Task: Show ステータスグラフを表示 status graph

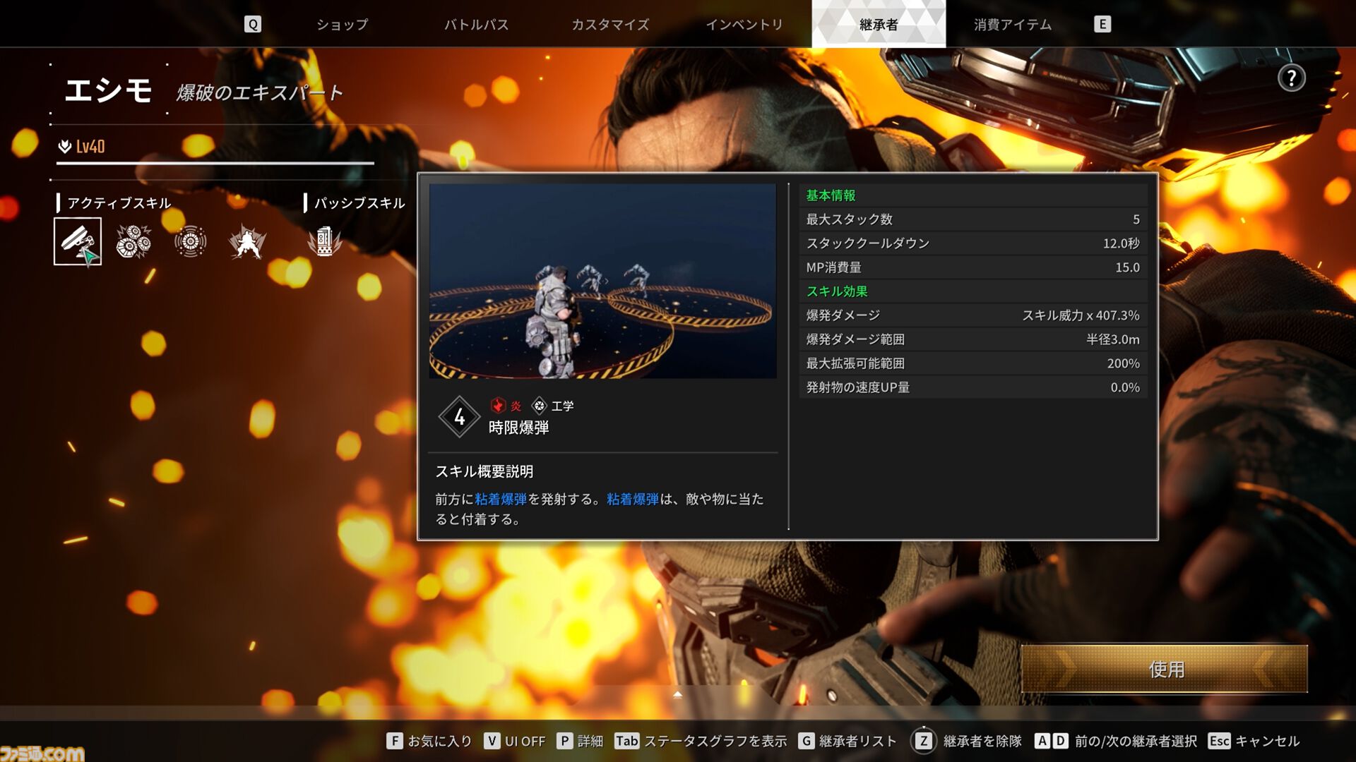Action: coord(701,741)
